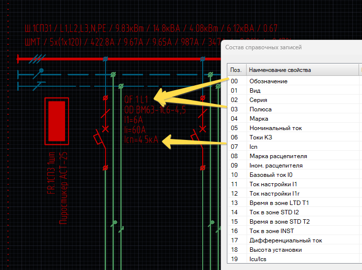Screen dimensions: 362x270
Task: Select row 18 Высота установки
Action: [295, 250]
